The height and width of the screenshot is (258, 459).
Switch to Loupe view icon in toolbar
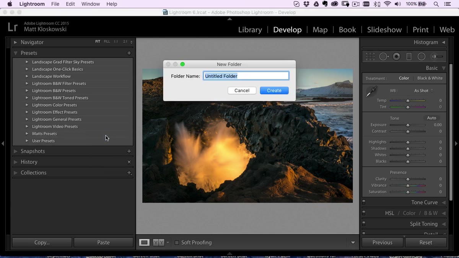pos(144,242)
